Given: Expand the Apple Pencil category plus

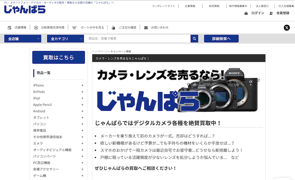Looking at the screenshot, I should pos(82,105).
